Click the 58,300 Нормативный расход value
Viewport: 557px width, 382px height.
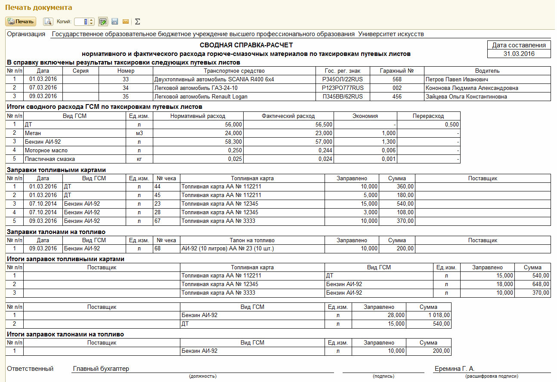coord(198,142)
